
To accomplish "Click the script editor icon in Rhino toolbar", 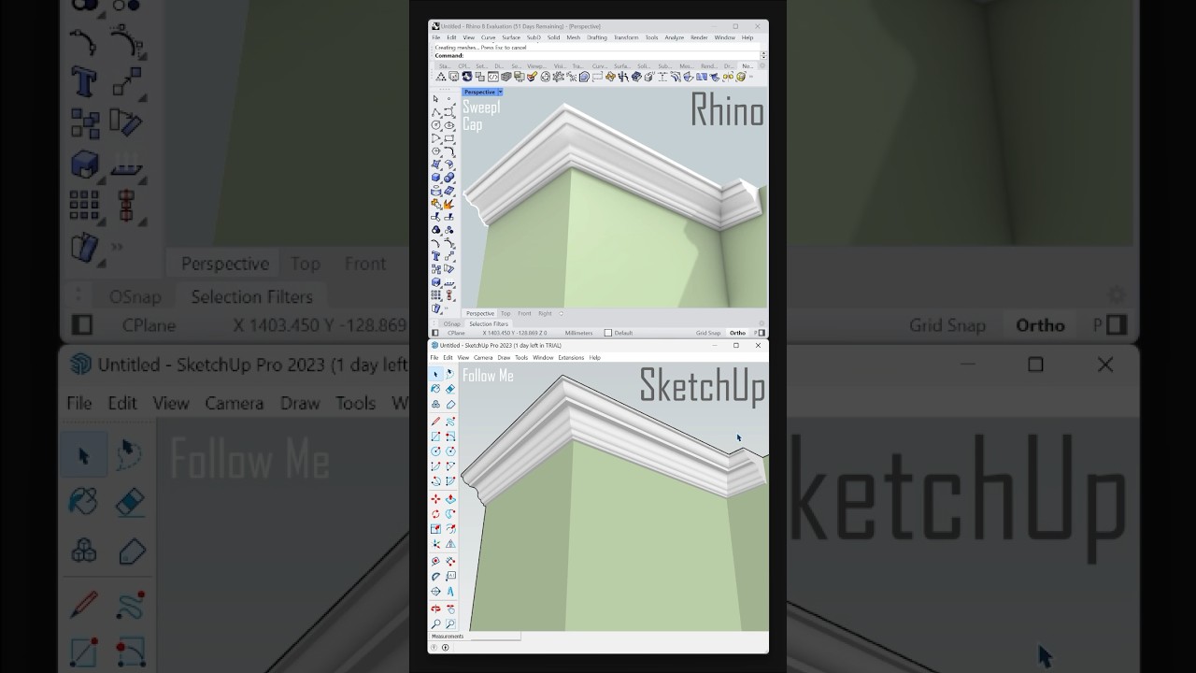I will (x=493, y=76).
